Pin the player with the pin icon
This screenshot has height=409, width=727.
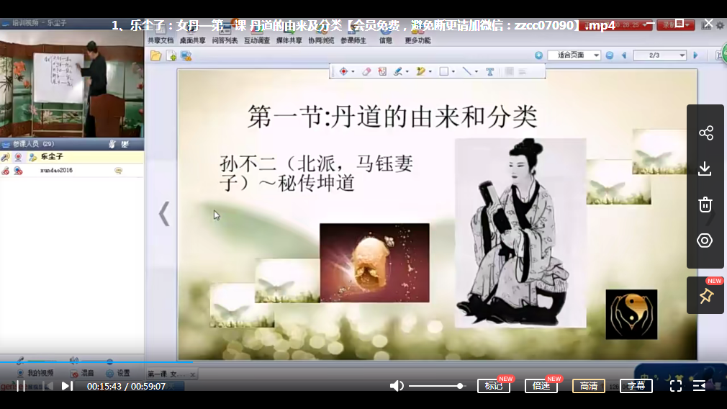tap(706, 296)
